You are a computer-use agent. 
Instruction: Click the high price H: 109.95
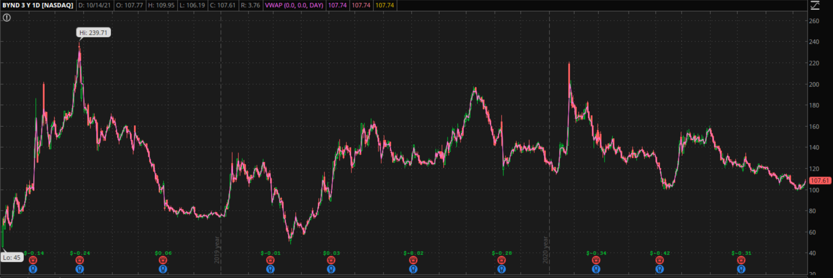pyautogui.click(x=161, y=5)
